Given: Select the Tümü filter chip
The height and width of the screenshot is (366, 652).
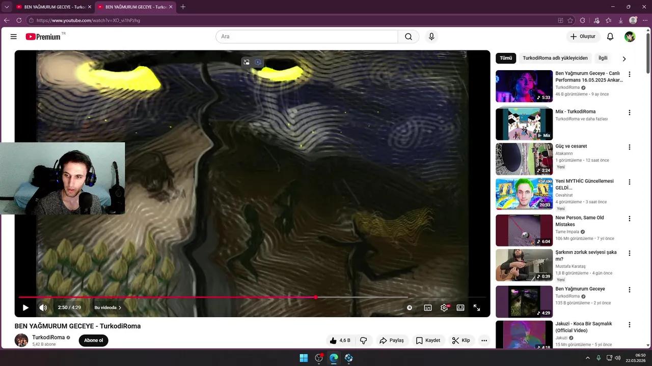Looking at the screenshot, I should click(x=506, y=58).
